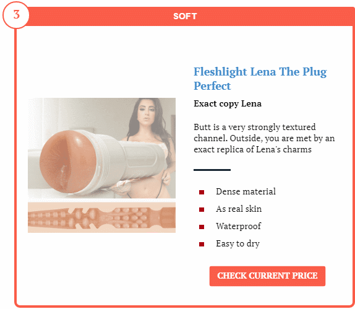Viewport: 355px width, 309px height.
Task: Open the Fleshlight Lena The Plug Perfect title link
Action: pyautogui.click(x=260, y=79)
